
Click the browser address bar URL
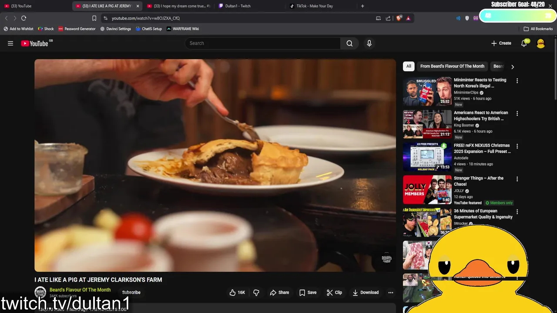(145, 18)
